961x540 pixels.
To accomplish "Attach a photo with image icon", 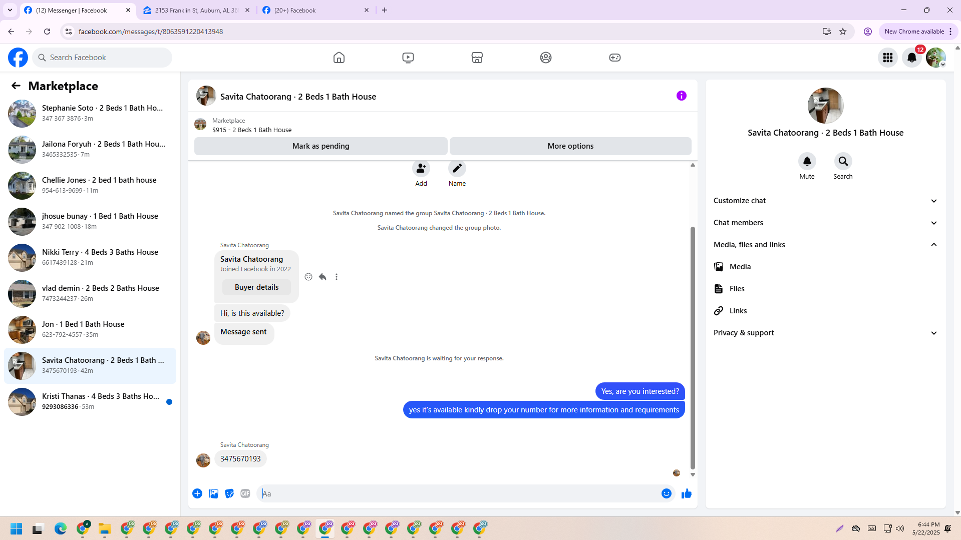I will click(213, 493).
